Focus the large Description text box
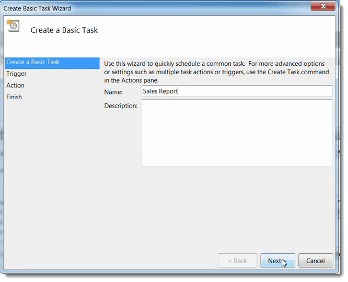Screen dimensions: 348x282 [237, 133]
